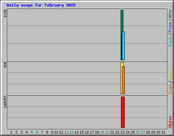Click the Sites legend label
This screenshot has height=136, width=174.
tap(170, 89)
